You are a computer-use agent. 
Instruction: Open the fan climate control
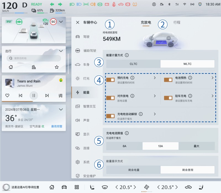point(146,187)
